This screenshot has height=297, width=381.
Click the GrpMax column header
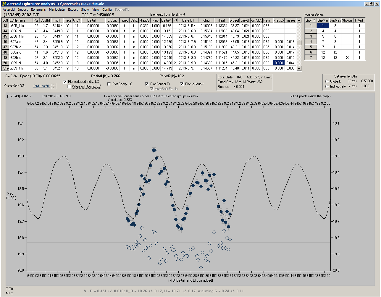[335, 20]
